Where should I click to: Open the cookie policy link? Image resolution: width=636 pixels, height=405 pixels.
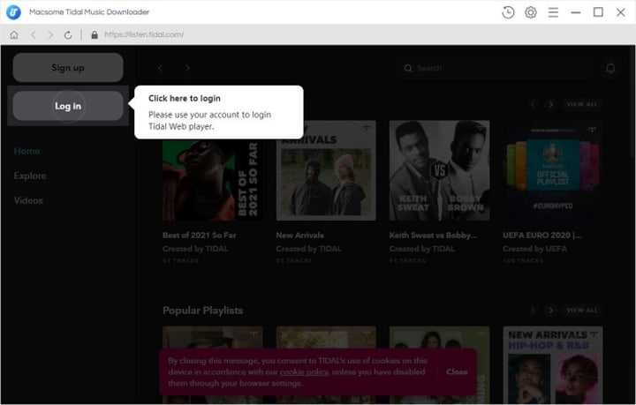coord(304,371)
